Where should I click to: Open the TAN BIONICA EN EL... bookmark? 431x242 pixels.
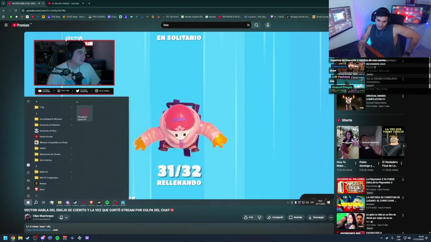pyautogui.click(x=230, y=17)
